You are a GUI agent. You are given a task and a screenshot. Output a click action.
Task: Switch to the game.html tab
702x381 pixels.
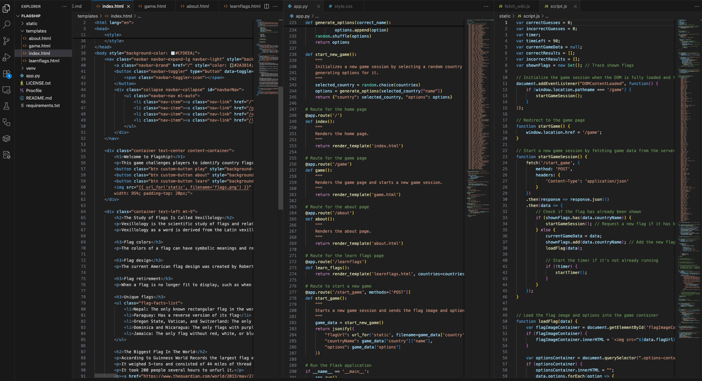point(155,6)
